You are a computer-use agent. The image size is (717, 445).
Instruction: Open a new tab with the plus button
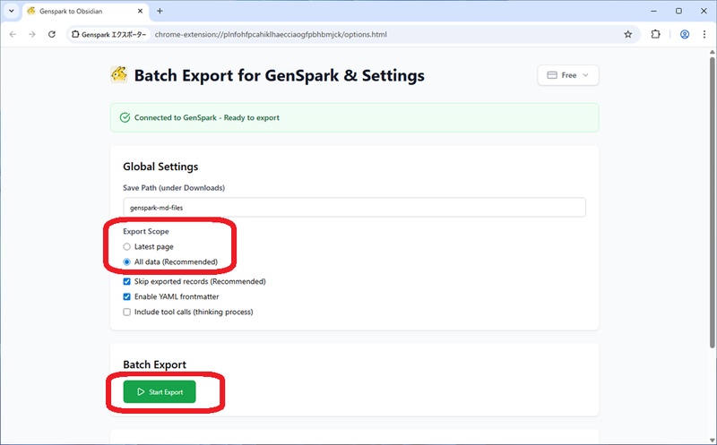[160, 11]
